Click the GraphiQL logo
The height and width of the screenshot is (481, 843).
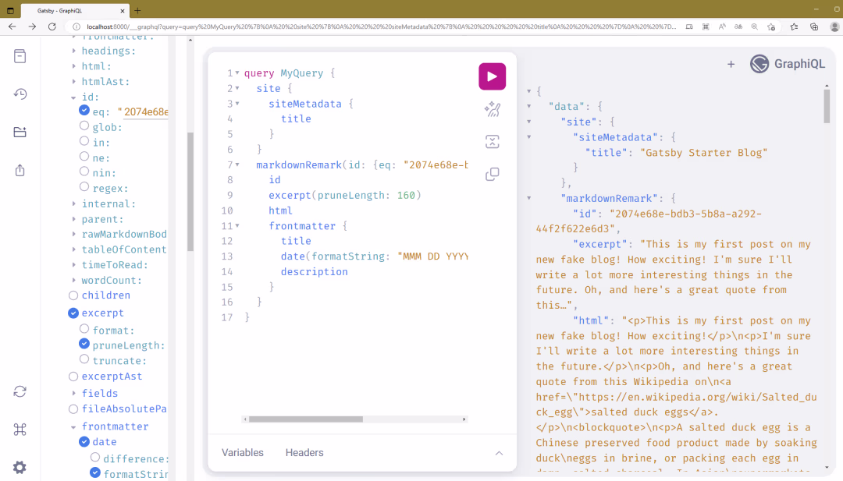click(x=788, y=64)
